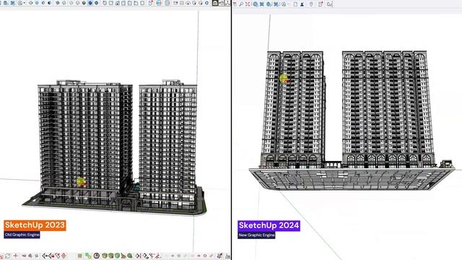Click the red diamond icon in bottom toolbar
462x260 pixels.
64,256
